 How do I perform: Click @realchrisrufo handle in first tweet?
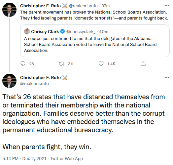pos(83,6)
